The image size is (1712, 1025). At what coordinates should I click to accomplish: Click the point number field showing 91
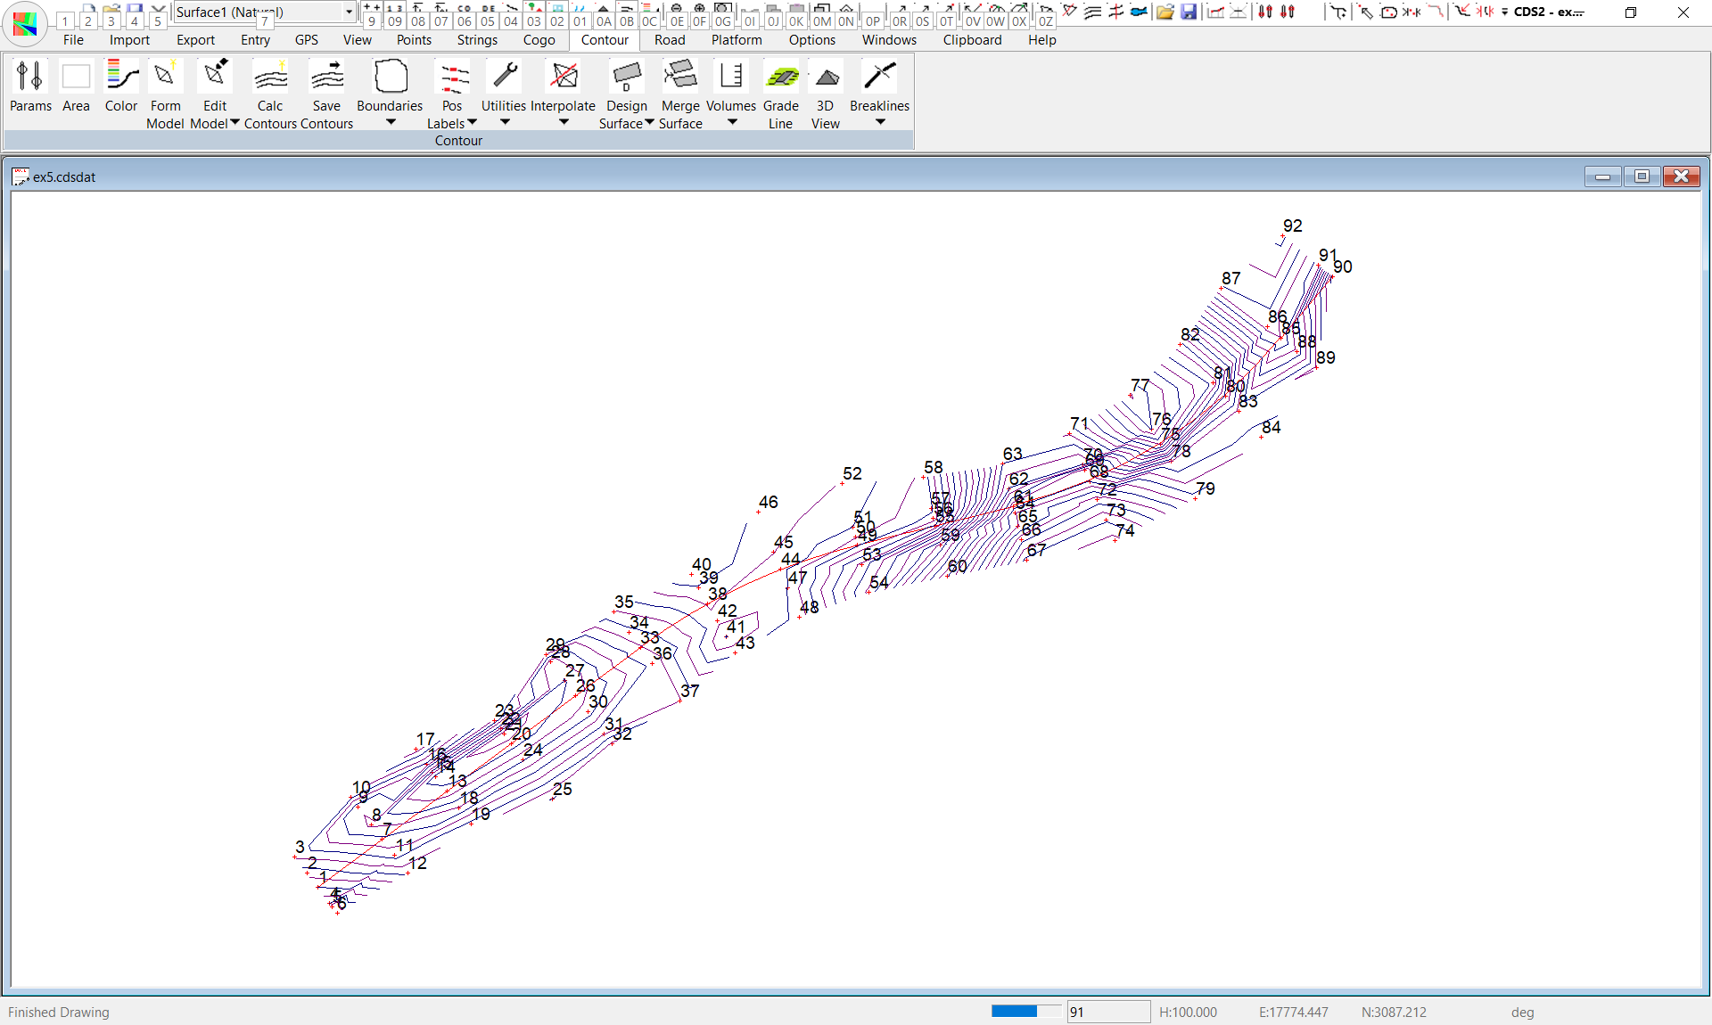(x=1107, y=1012)
